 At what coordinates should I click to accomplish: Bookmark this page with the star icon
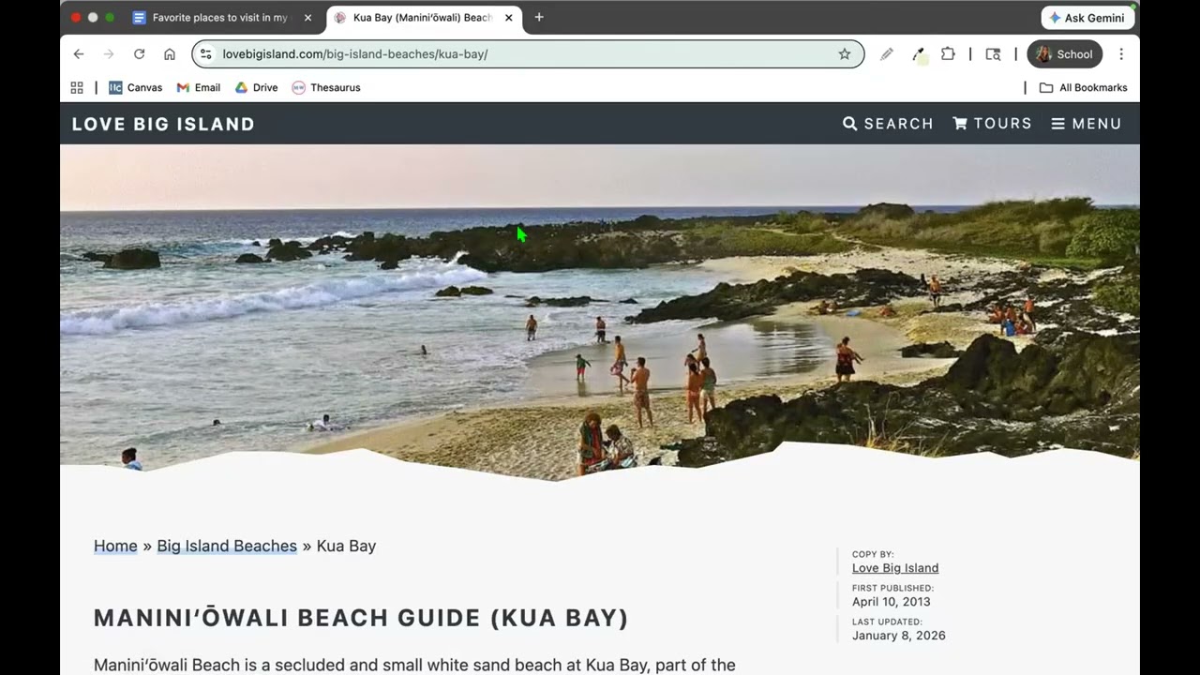tap(845, 54)
